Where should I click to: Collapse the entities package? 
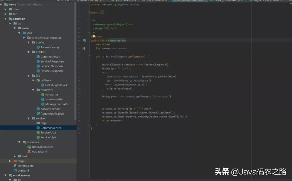click(x=29, y=52)
